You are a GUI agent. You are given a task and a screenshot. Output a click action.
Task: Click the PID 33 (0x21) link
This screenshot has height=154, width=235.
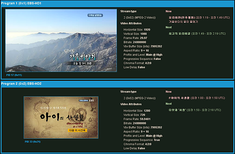point(32,142)
